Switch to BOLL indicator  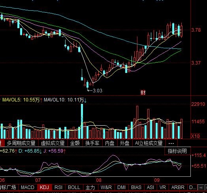[74, 187]
